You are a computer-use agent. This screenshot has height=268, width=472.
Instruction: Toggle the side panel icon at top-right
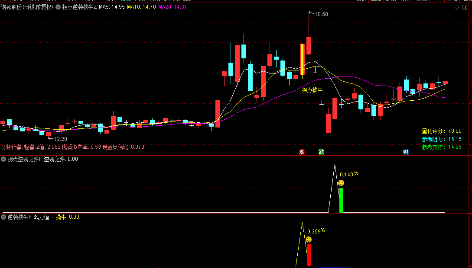tap(465, 7)
